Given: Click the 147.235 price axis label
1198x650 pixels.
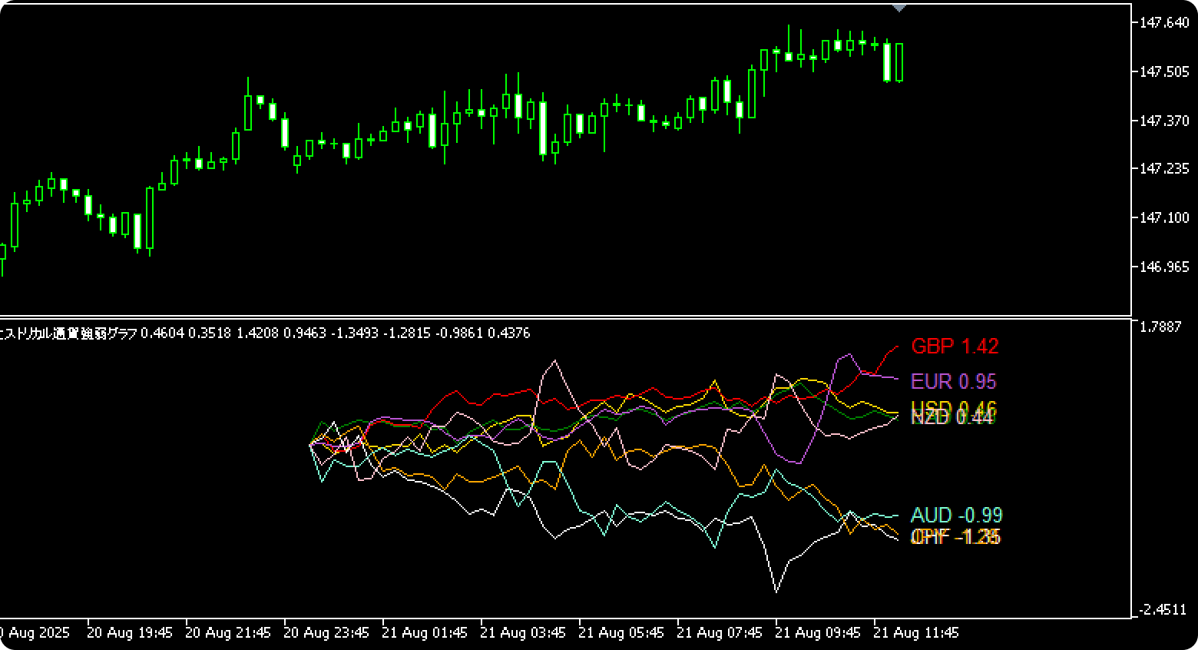Looking at the screenshot, I should [1164, 168].
